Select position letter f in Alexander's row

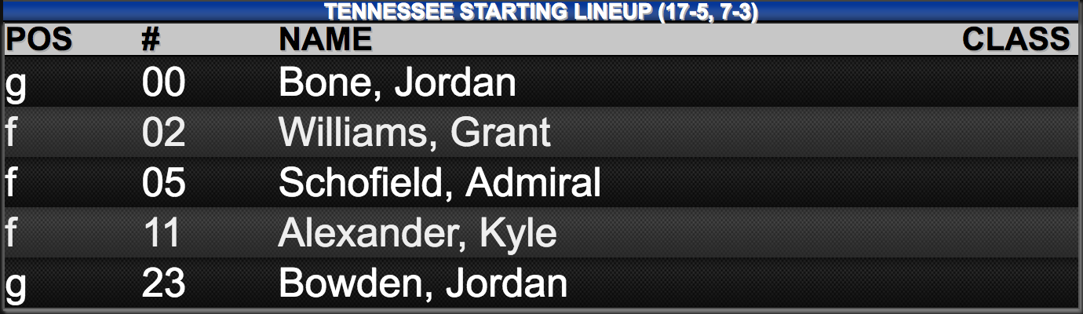[11, 233]
